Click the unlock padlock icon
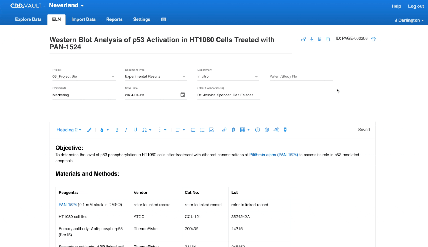 coord(303,39)
